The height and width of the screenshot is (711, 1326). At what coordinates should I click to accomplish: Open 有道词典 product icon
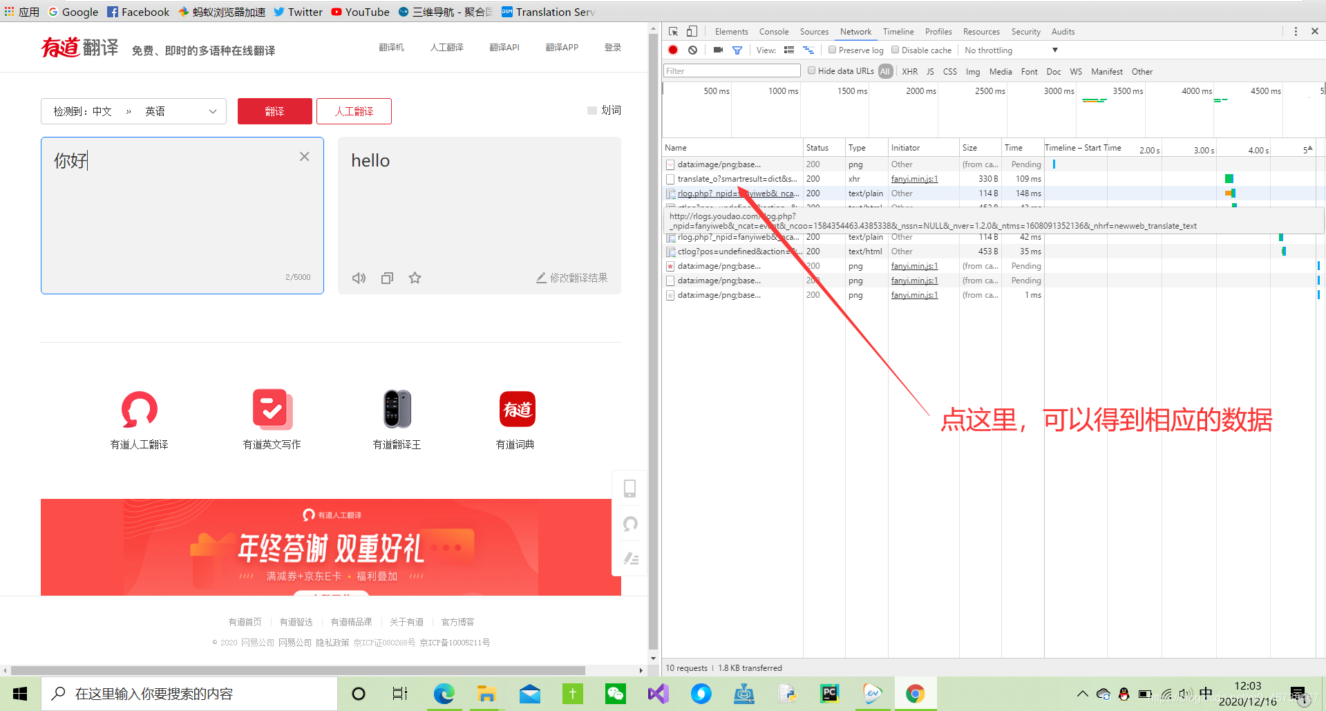pos(517,410)
